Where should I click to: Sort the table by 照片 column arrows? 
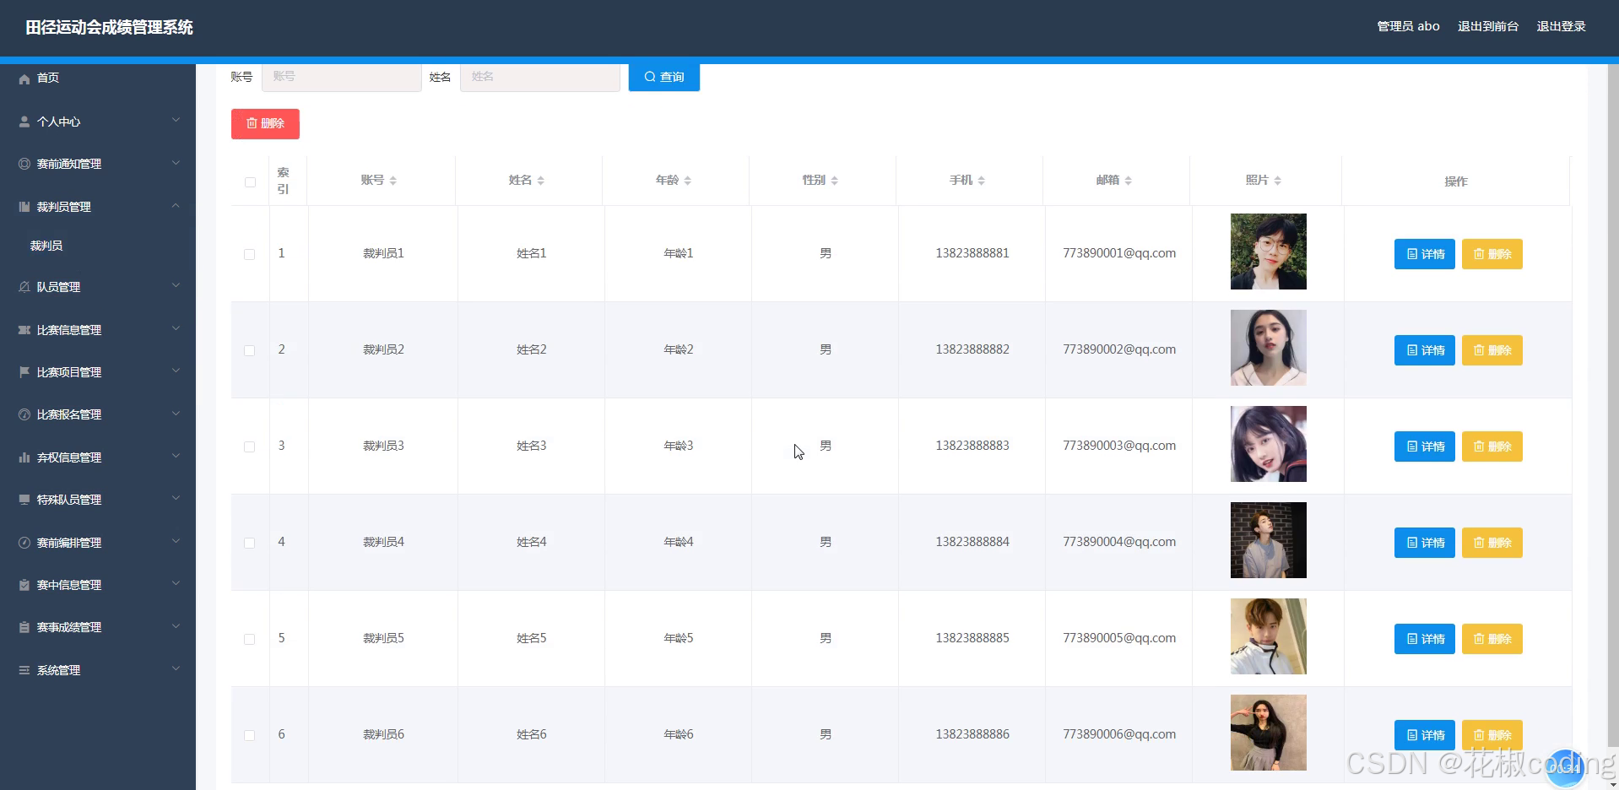(1278, 181)
